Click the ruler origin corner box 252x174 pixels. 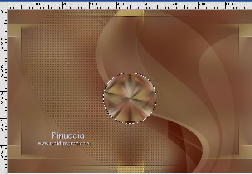(x=4, y=5)
